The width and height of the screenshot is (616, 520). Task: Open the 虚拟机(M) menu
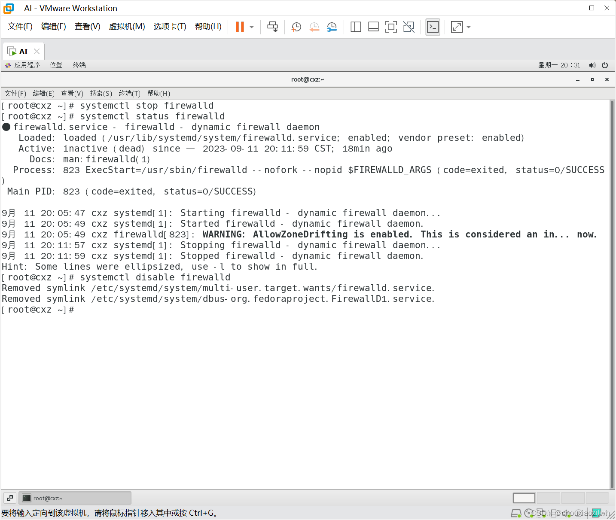(127, 26)
